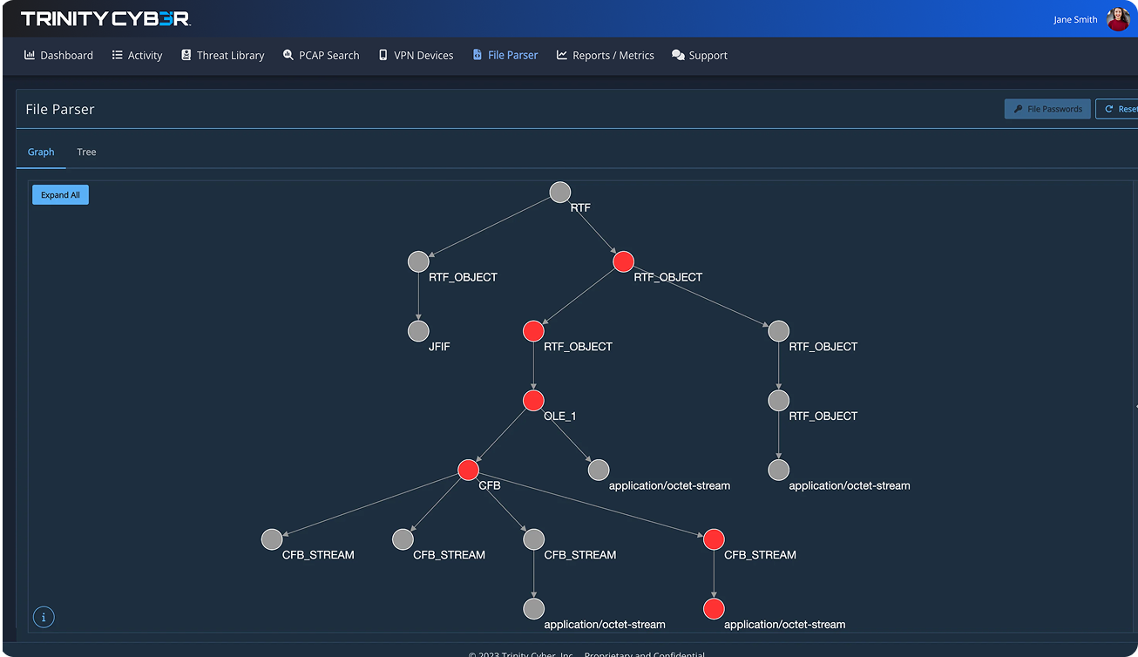1138x657 pixels.
Task: Open Reports / Metrics
Action: [x=605, y=55]
